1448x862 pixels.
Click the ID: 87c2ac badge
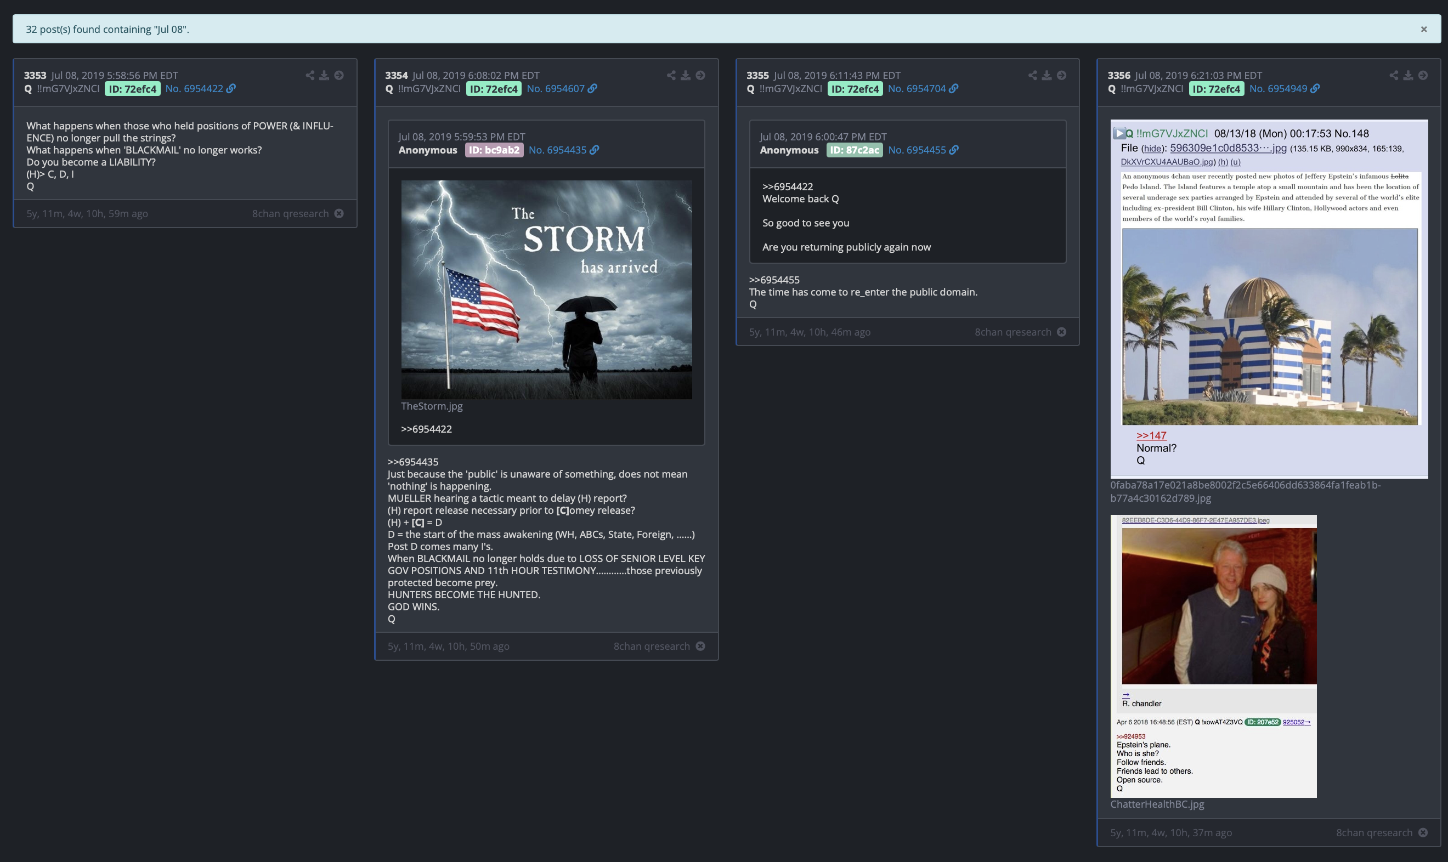[x=855, y=150]
